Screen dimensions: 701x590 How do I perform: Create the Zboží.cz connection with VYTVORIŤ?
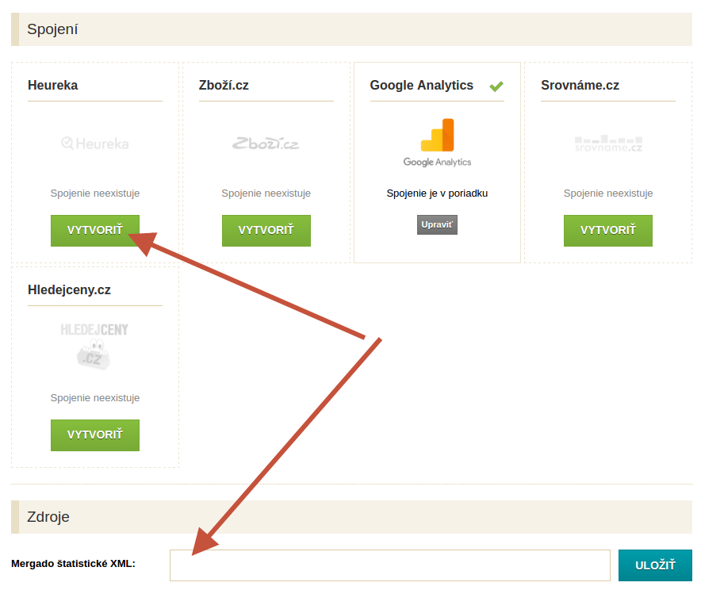pos(266,231)
